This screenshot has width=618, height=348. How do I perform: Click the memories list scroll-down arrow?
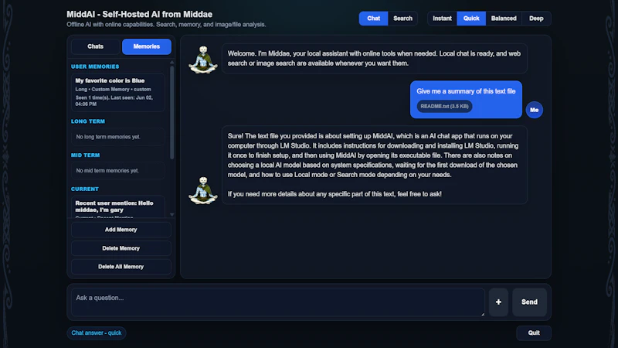pyautogui.click(x=171, y=215)
